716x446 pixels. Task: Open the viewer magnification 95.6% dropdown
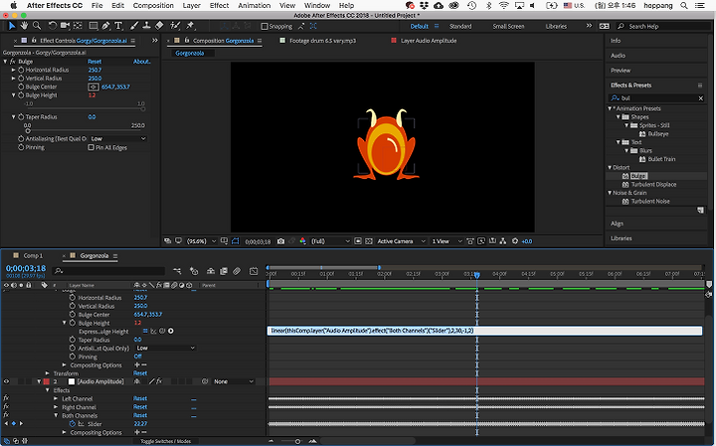[x=201, y=241]
